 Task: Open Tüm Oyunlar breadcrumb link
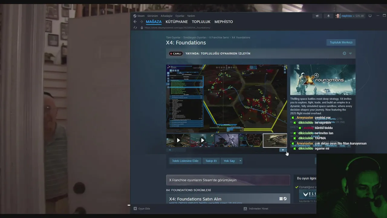tap(173, 38)
